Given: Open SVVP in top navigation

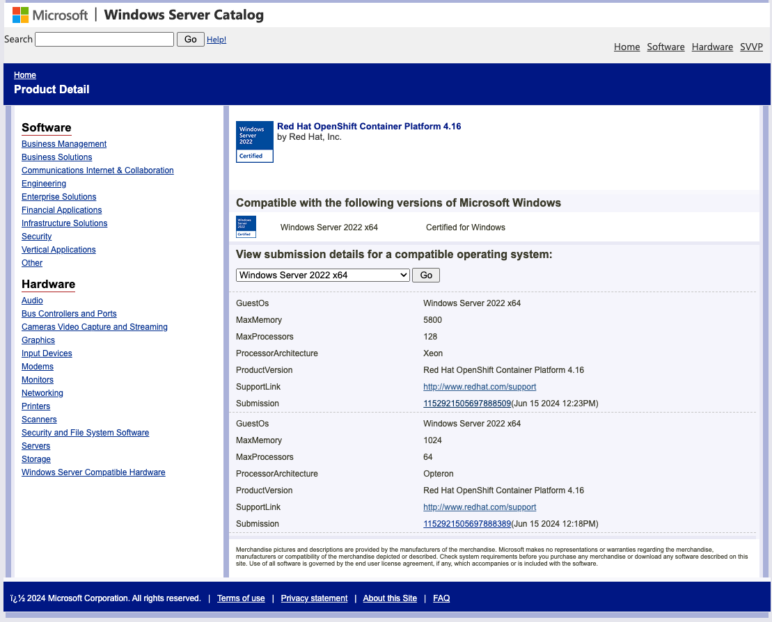Looking at the screenshot, I should 751,47.
